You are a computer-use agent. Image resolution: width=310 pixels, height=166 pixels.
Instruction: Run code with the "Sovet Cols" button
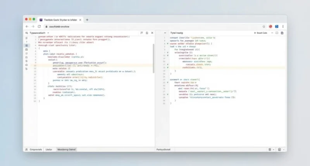[x=260, y=33]
